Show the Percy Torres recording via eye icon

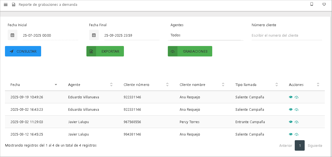point(291,122)
